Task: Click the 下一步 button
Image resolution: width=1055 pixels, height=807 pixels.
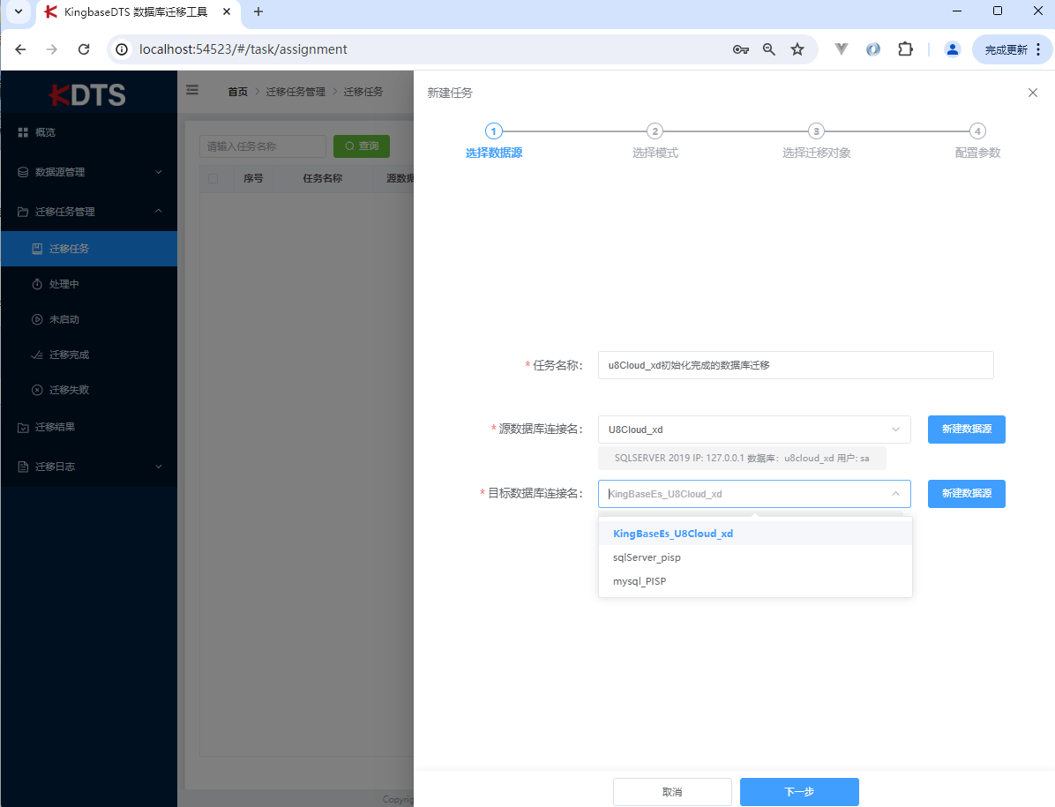Action: click(798, 792)
